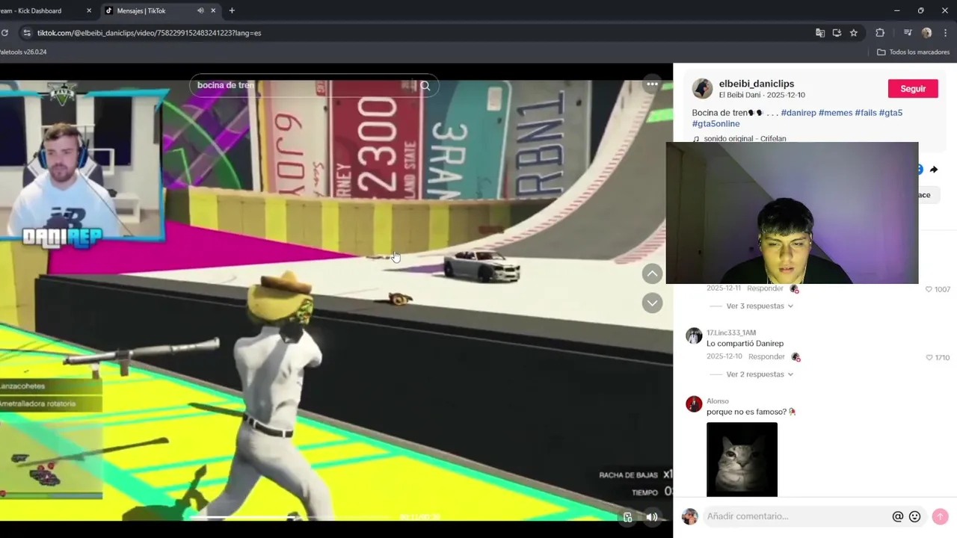Open the emoji picker in comment box
Screen dimensions: 957x538
coord(914,516)
